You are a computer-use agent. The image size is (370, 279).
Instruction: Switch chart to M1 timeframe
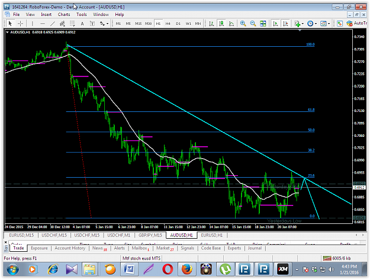(x=118, y=23)
